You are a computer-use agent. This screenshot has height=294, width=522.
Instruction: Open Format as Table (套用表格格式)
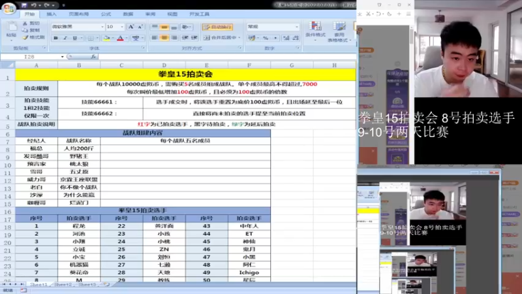[x=339, y=31]
